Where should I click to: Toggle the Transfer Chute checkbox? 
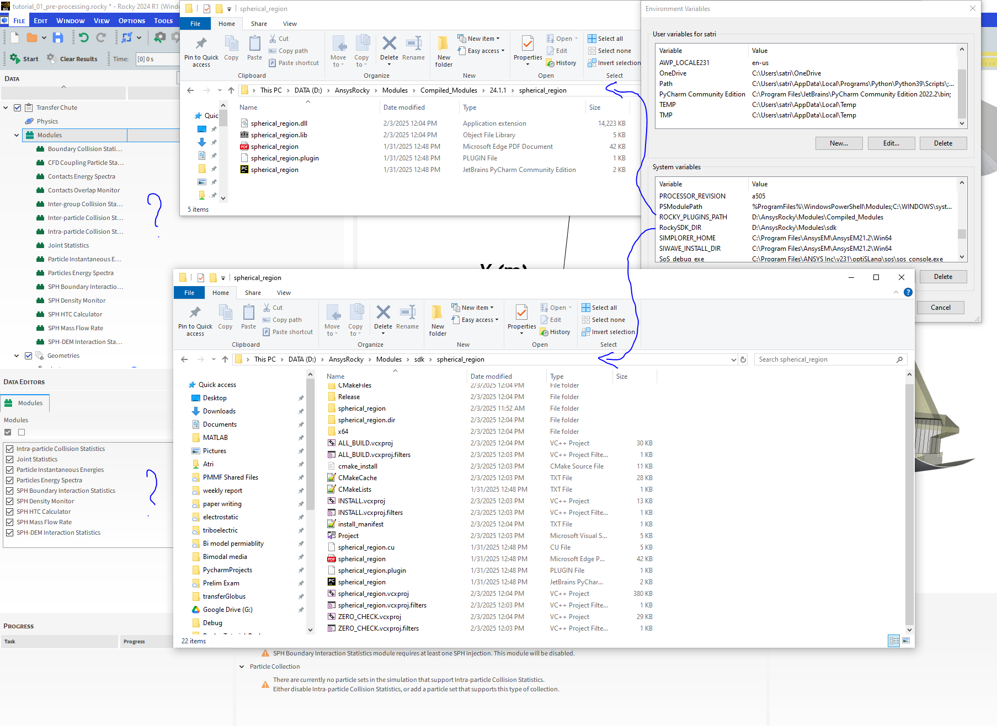[18, 107]
